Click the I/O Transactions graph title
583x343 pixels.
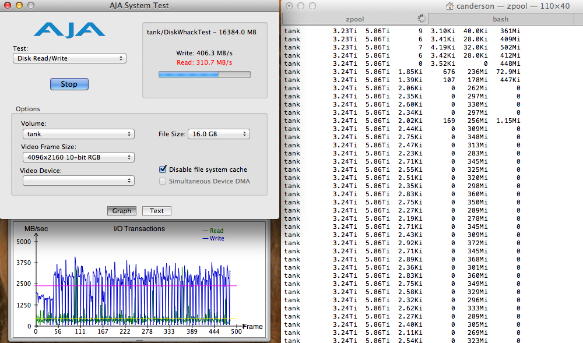pos(139,229)
